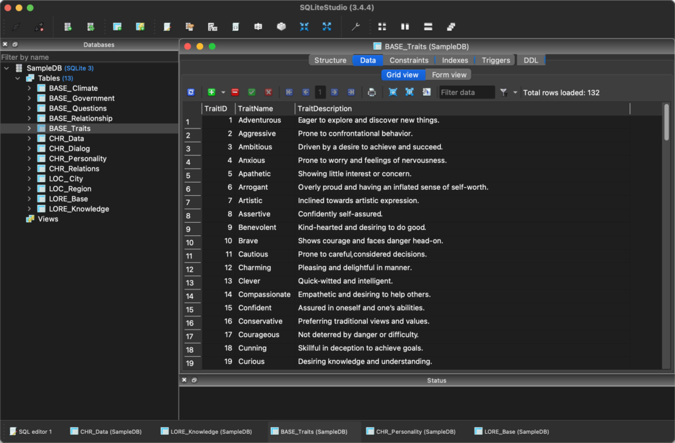Expand the CHR_Data table node
The image size is (675, 443).
29,138
